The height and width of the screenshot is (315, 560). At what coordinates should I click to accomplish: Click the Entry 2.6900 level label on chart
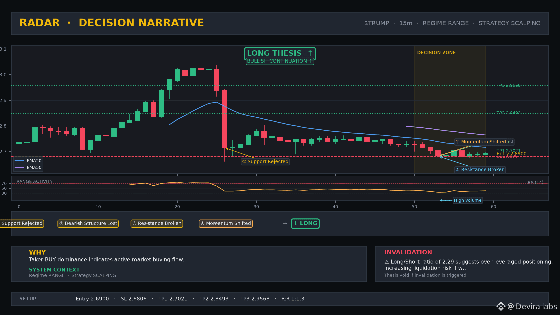point(511,154)
